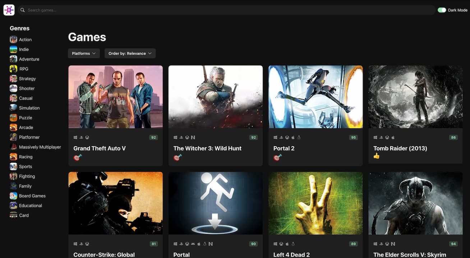Click the app logo in the top bar
The width and height of the screenshot is (470, 258).
pos(9,10)
